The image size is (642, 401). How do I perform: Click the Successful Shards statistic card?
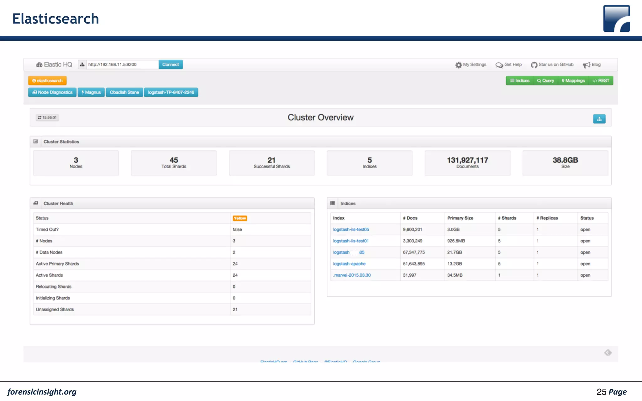[x=272, y=163]
